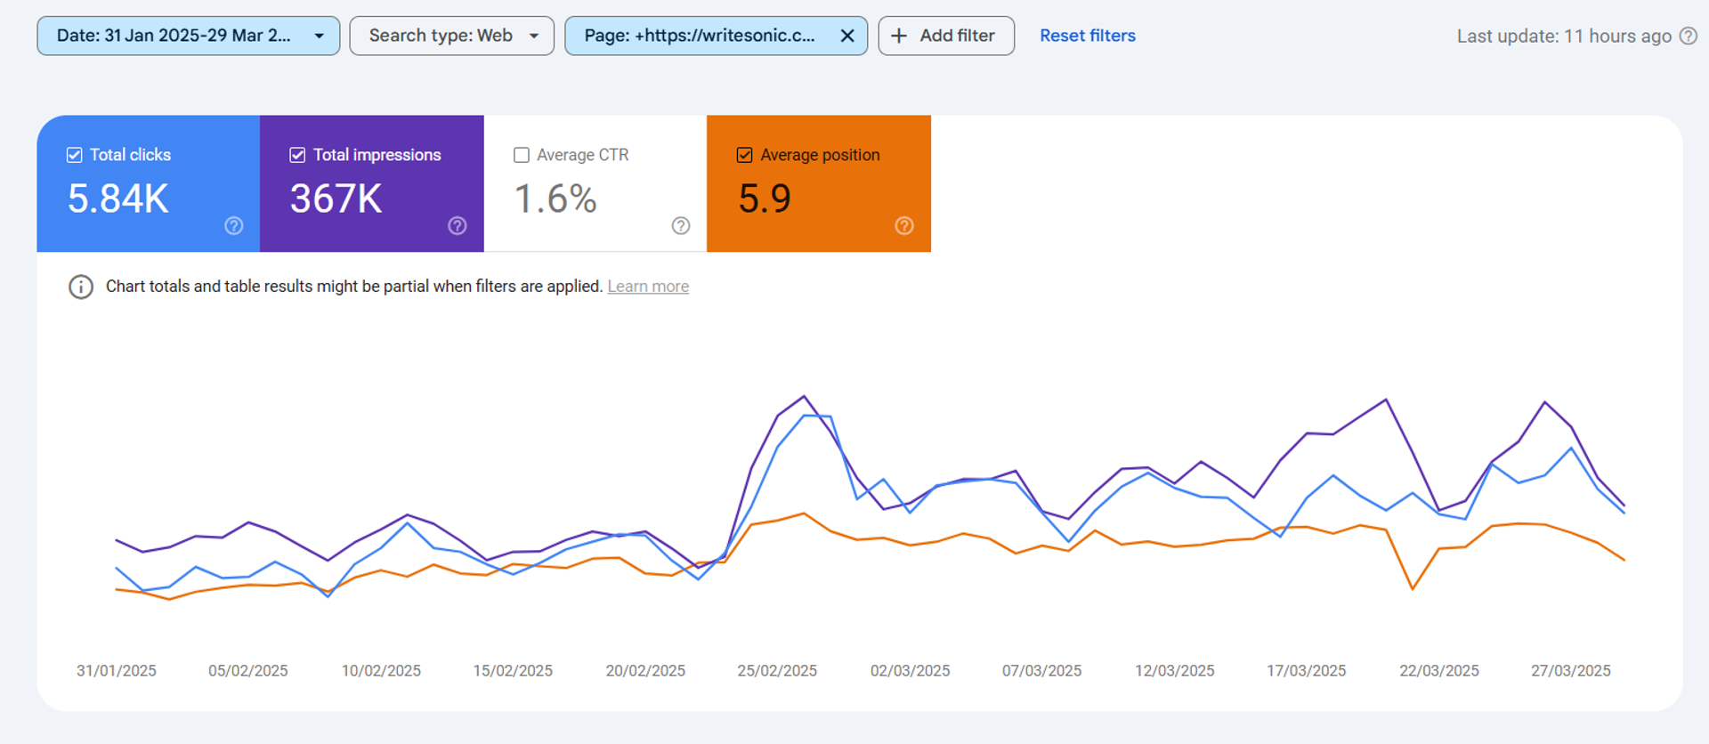Click the 17/03/2025 axis date label
Viewport: 1709px width, 744px height.
click(1307, 671)
